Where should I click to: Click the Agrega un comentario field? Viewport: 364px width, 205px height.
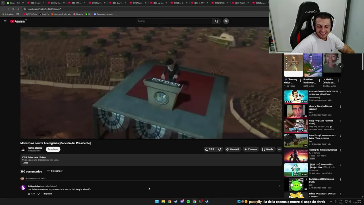coord(152,178)
